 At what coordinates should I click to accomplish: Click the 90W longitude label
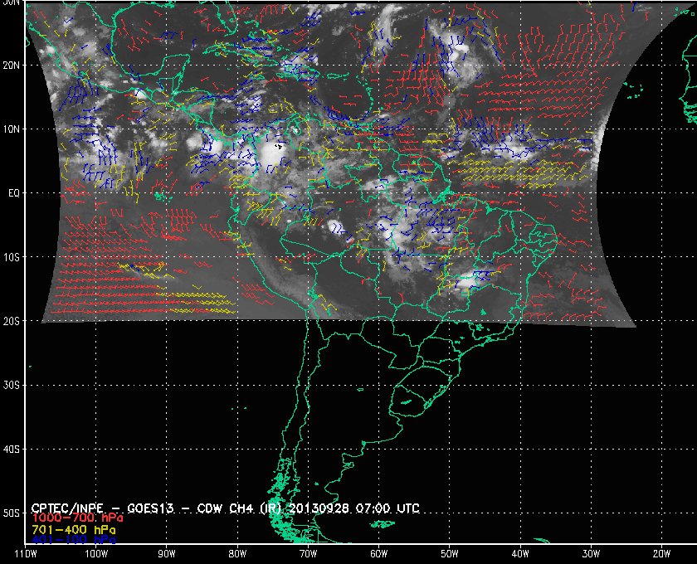click(167, 554)
